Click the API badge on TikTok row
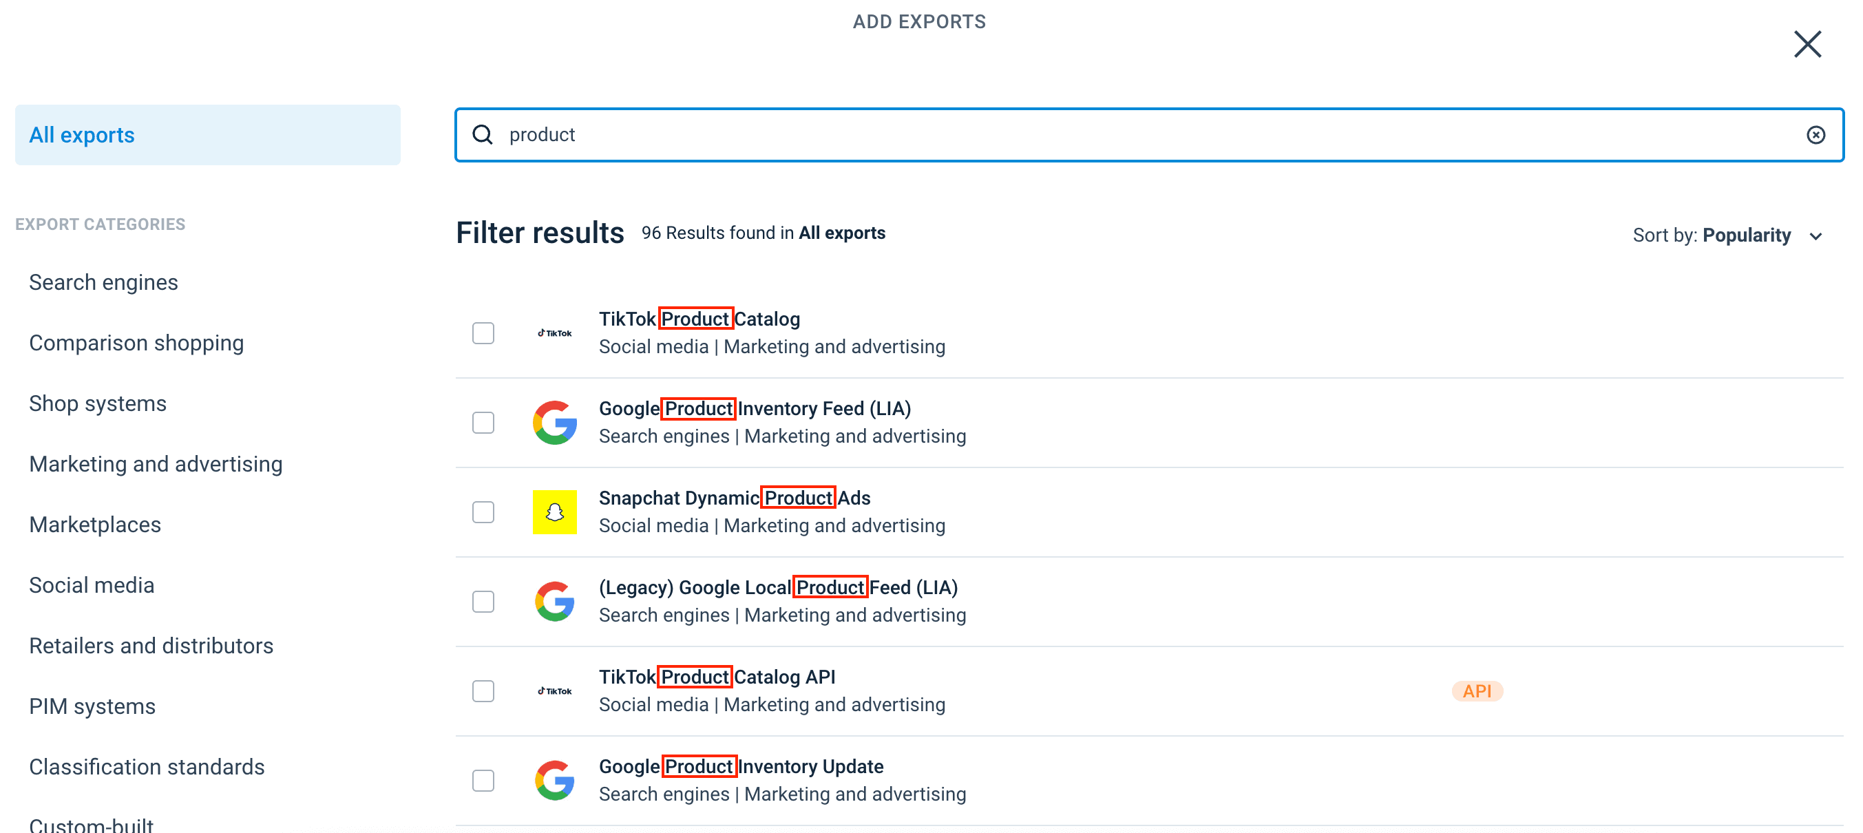Image resolution: width=1863 pixels, height=833 pixels. click(x=1477, y=690)
